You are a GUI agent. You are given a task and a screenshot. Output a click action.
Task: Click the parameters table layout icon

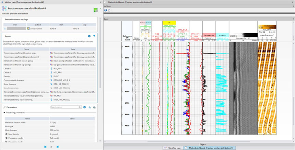pos(94,107)
